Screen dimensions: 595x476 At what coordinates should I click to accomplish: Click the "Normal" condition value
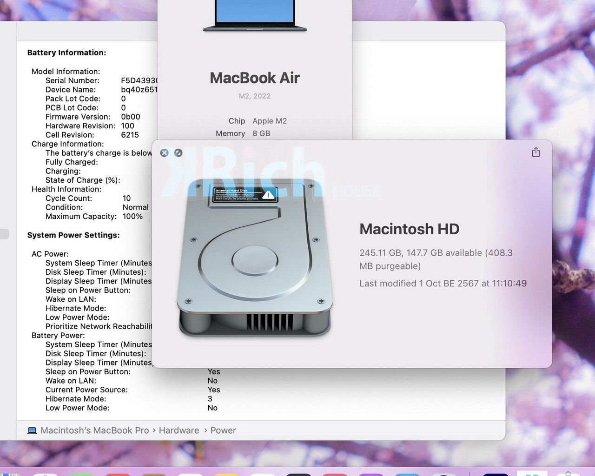pyautogui.click(x=136, y=207)
